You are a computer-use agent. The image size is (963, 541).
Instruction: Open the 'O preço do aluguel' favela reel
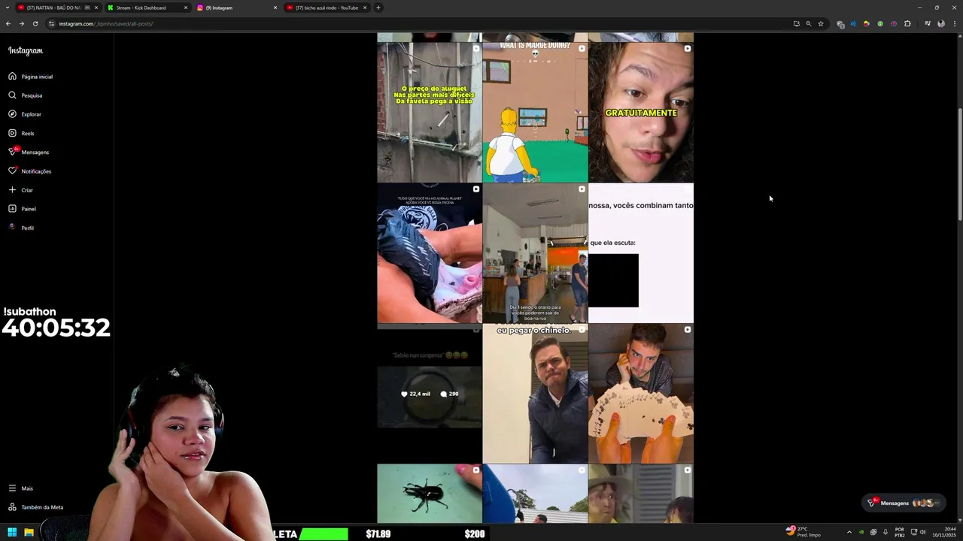pyautogui.click(x=429, y=112)
